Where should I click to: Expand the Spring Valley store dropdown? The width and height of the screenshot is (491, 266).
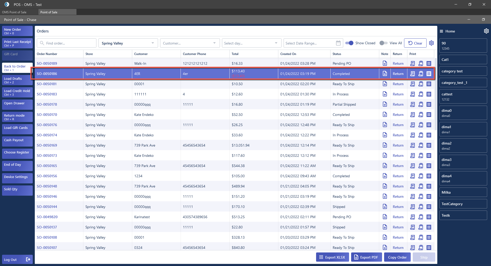pyautogui.click(x=153, y=43)
